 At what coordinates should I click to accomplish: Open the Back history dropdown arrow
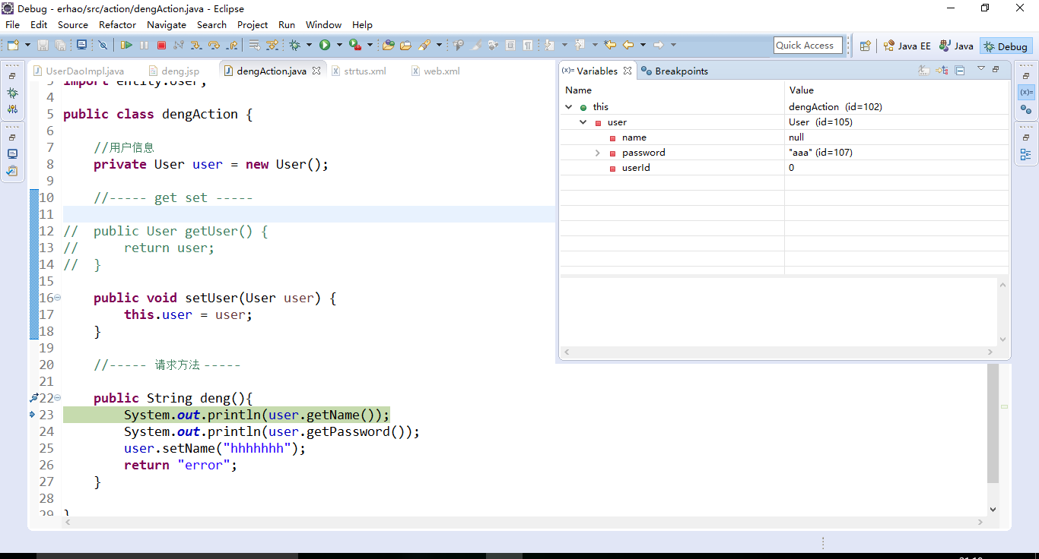point(643,45)
